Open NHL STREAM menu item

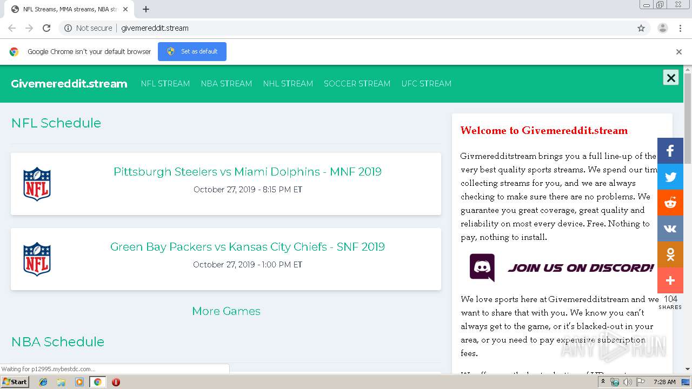[288, 84]
